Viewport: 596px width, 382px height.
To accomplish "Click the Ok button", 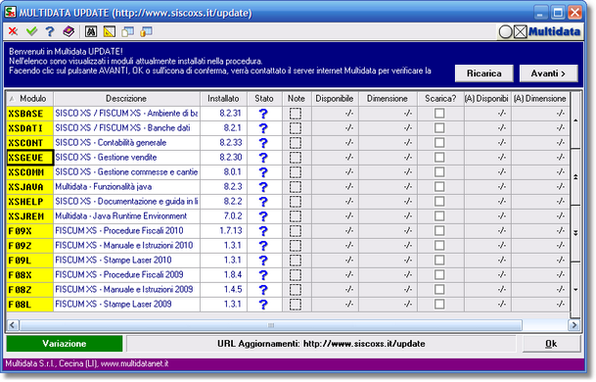I will click(552, 344).
